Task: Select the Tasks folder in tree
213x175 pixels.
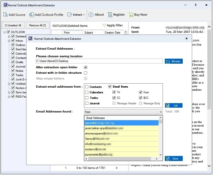Action: pyautogui.click(x=19, y=75)
